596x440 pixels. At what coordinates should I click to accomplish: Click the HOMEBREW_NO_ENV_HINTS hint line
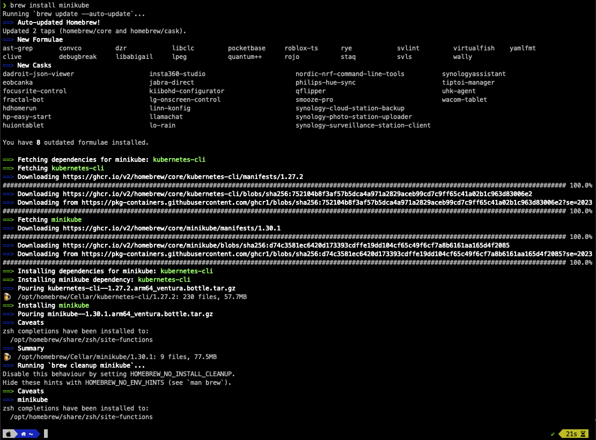coord(117,383)
